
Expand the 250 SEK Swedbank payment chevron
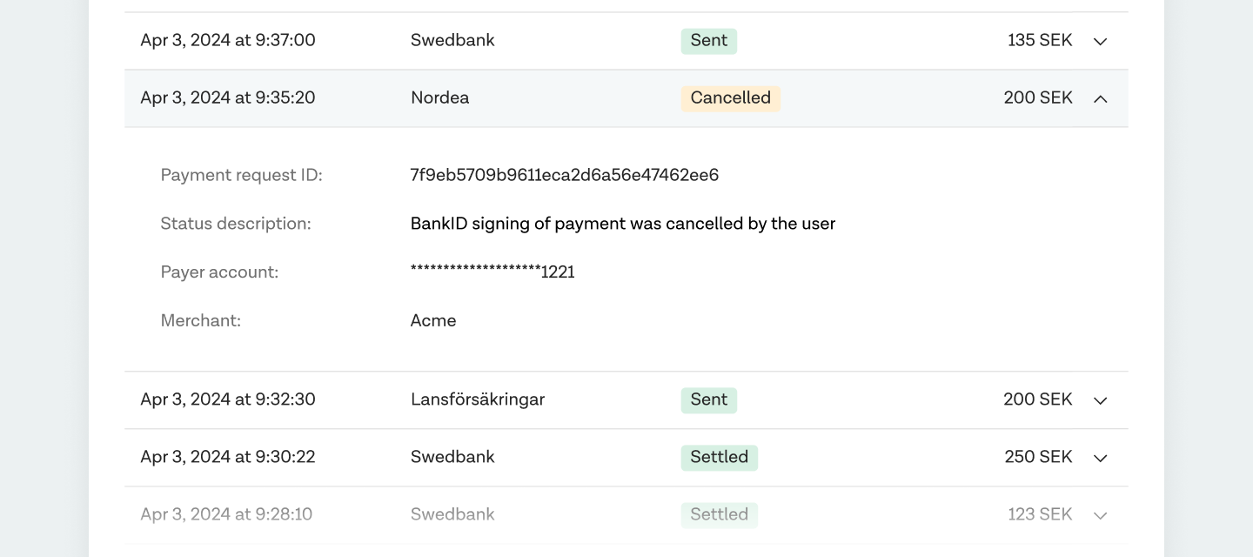[1100, 458]
